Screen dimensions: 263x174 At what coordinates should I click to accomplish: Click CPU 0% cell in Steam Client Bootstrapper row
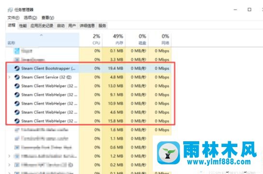point(90,68)
